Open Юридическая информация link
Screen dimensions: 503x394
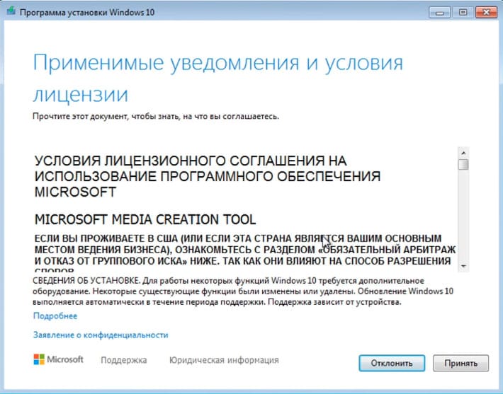click(x=224, y=360)
